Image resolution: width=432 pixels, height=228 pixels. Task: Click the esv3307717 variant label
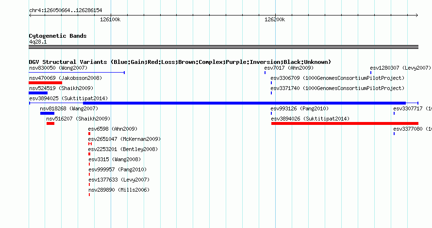[x=413, y=108]
